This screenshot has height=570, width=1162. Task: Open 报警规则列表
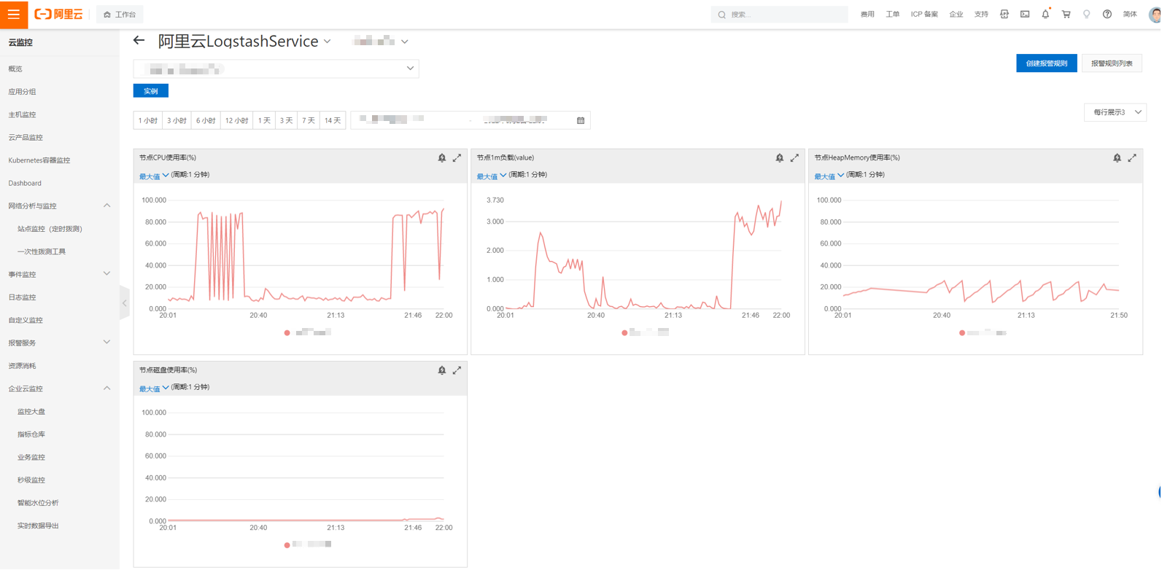[1112, 63]
